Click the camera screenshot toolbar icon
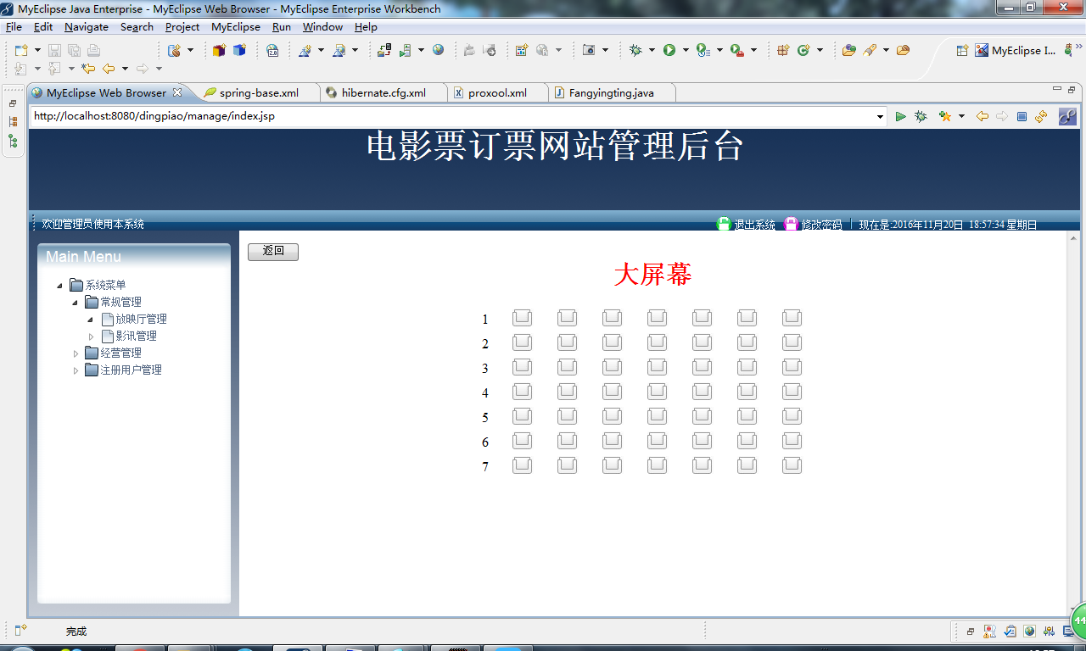Viewport: 1086px width, 651px height. tap(589, 51)
